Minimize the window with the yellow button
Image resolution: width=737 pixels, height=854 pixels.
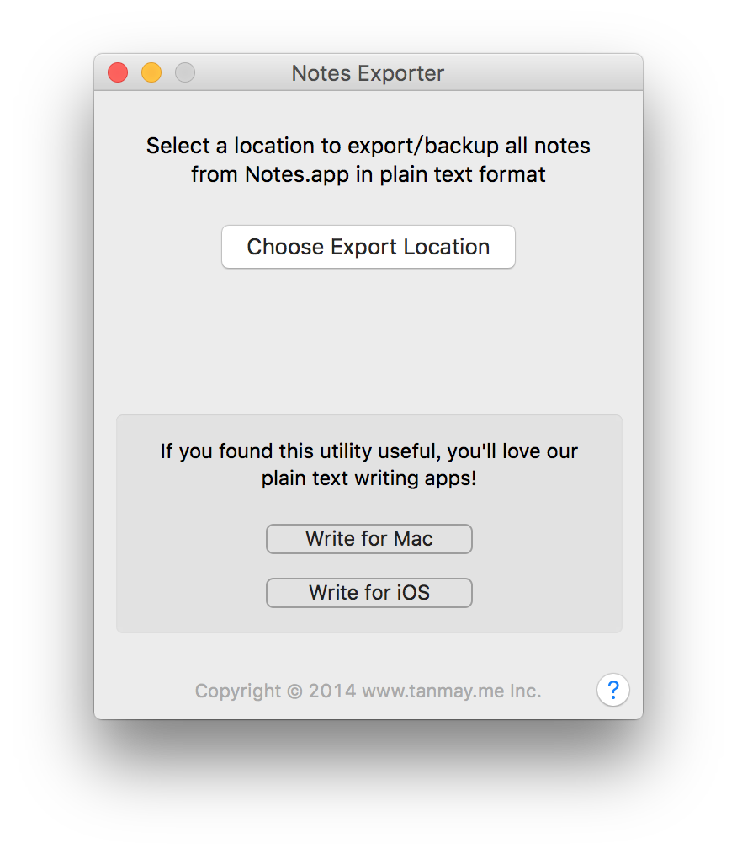click(x=151, y=72)
